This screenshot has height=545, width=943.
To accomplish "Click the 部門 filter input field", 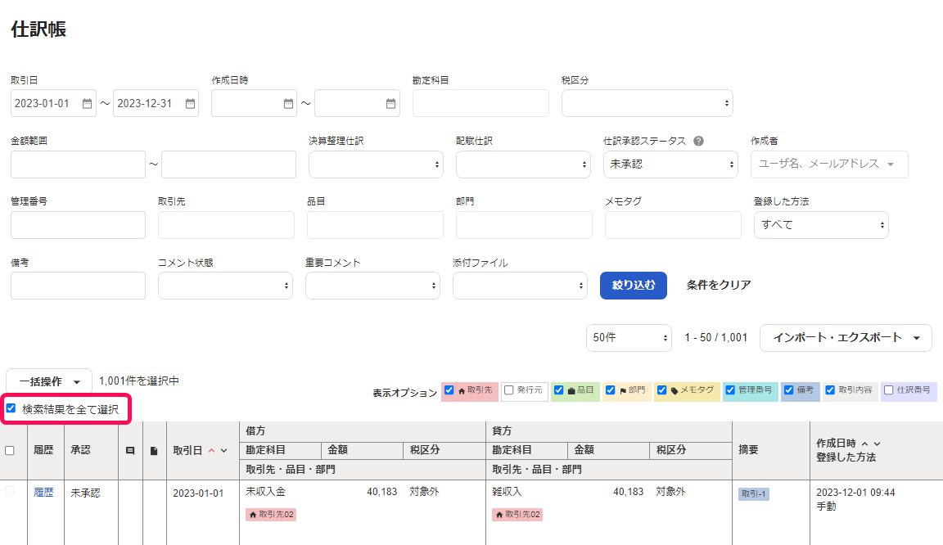I will tap(524, 225).
